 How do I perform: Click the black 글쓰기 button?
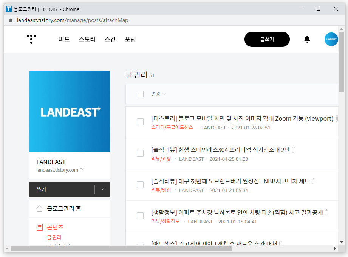point(267,39)
